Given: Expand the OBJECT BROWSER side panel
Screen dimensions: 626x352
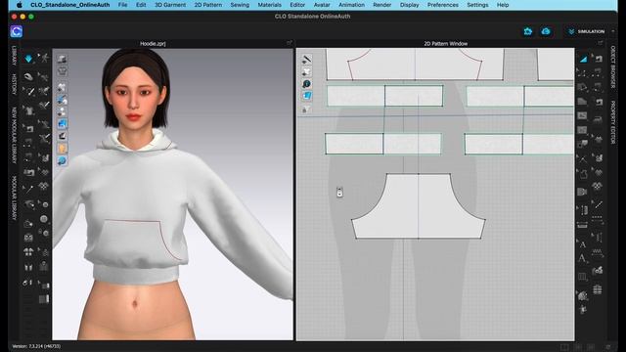Looking at the screenshot, I should click(x=613, y=66).
